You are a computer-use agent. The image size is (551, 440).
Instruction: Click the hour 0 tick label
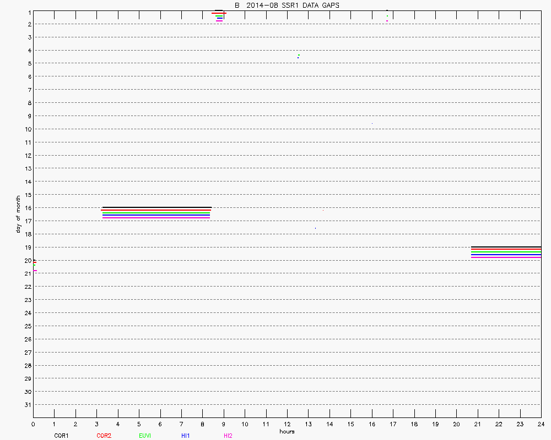tap(33, 424)
